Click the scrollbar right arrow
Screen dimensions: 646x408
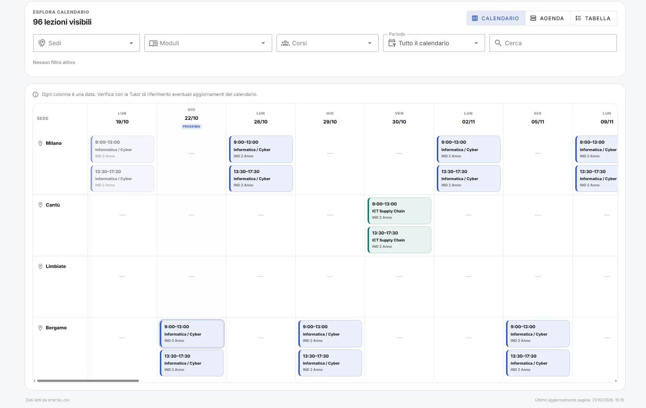point(616,381)
